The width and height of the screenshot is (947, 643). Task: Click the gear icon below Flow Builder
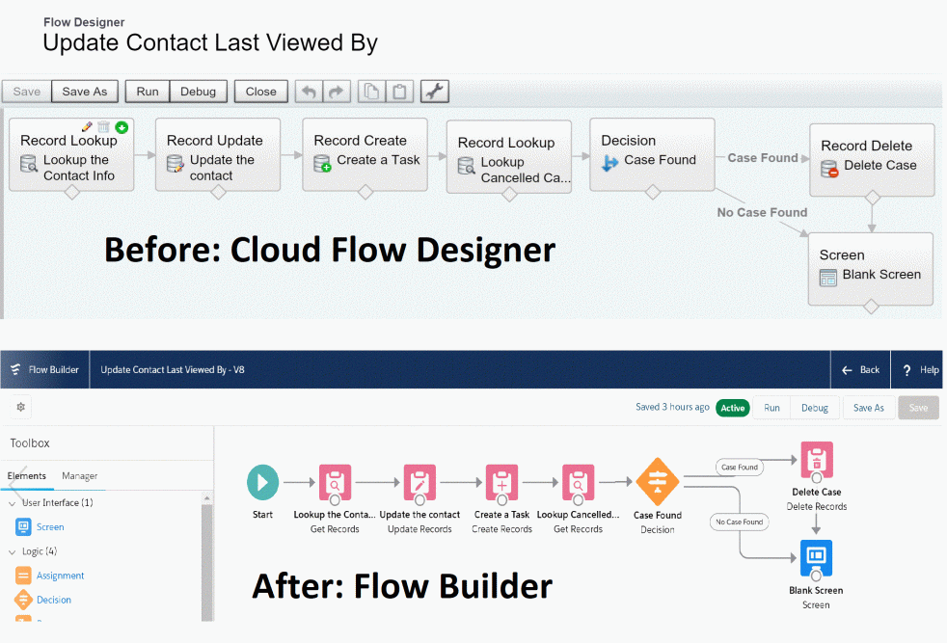19,406
